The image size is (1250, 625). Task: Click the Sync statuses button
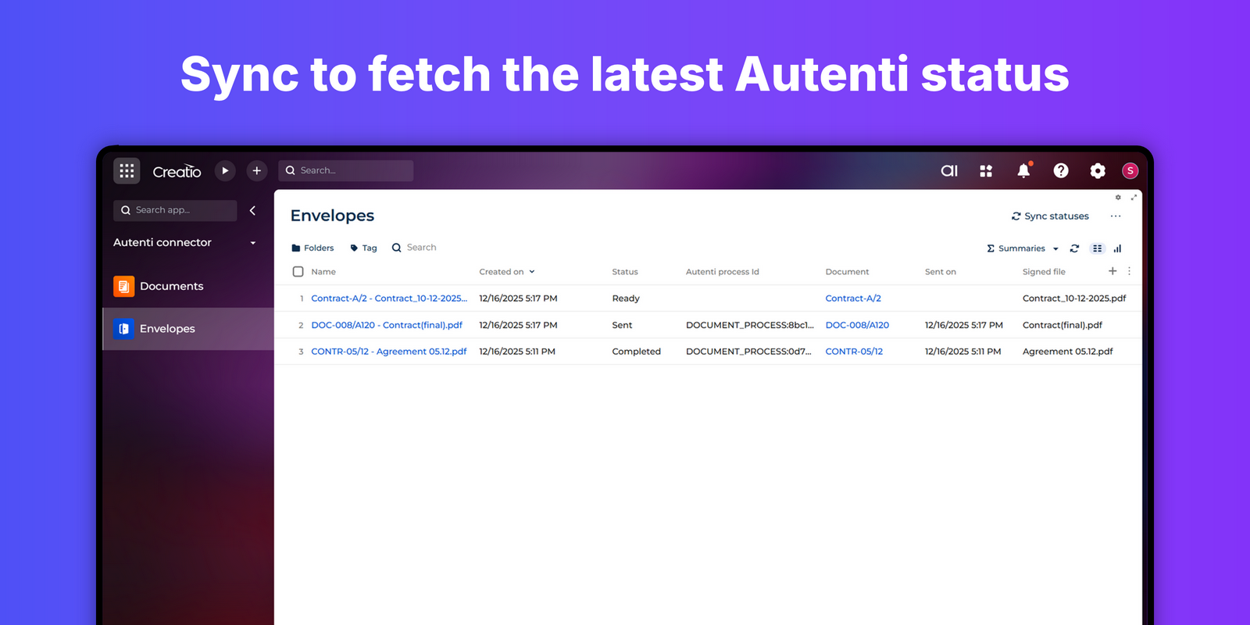coord(1050,216)
